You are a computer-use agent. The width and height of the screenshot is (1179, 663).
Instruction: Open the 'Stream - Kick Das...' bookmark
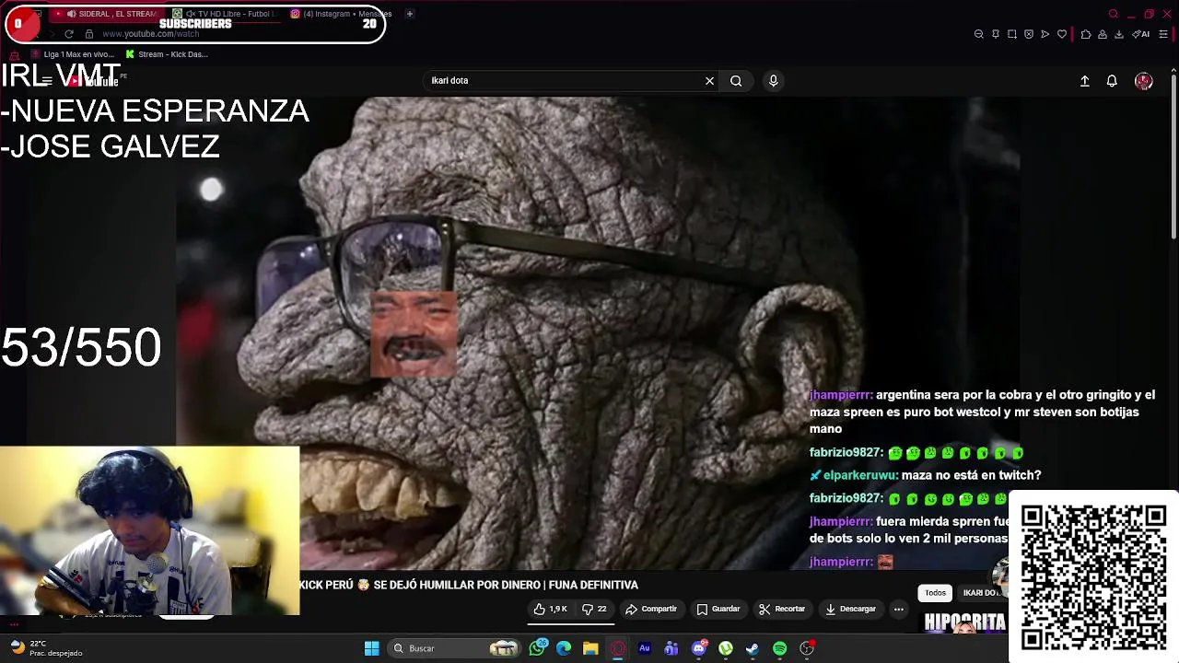[x=167, y=54]
